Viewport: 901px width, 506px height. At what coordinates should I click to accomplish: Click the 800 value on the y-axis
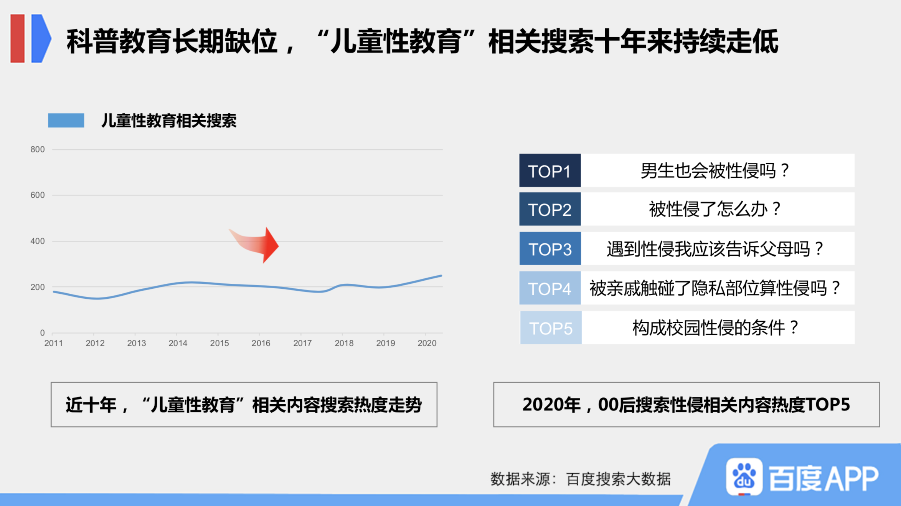[x=38, y=149]
